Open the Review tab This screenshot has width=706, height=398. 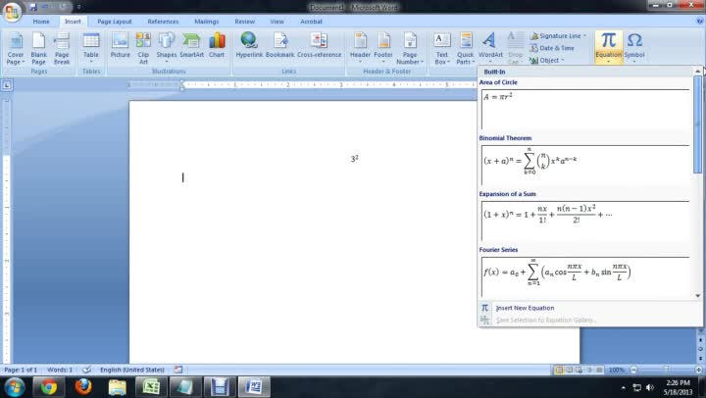pyautogui.click(x=244, y=21)
